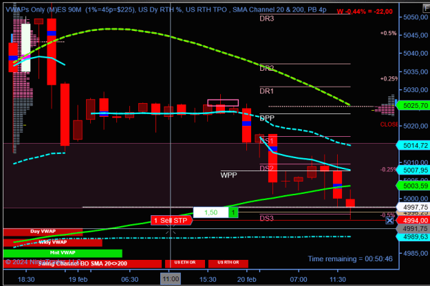Click the 5000,00 price axis label
Viewport: 430px width, 286px height.
[x=416, y=199]
